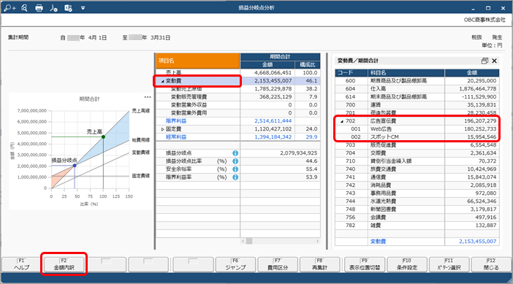This screenshot has height=284, width=513.
Task: Click the F11 パターン選択 button
Action: tap(449, 264)
